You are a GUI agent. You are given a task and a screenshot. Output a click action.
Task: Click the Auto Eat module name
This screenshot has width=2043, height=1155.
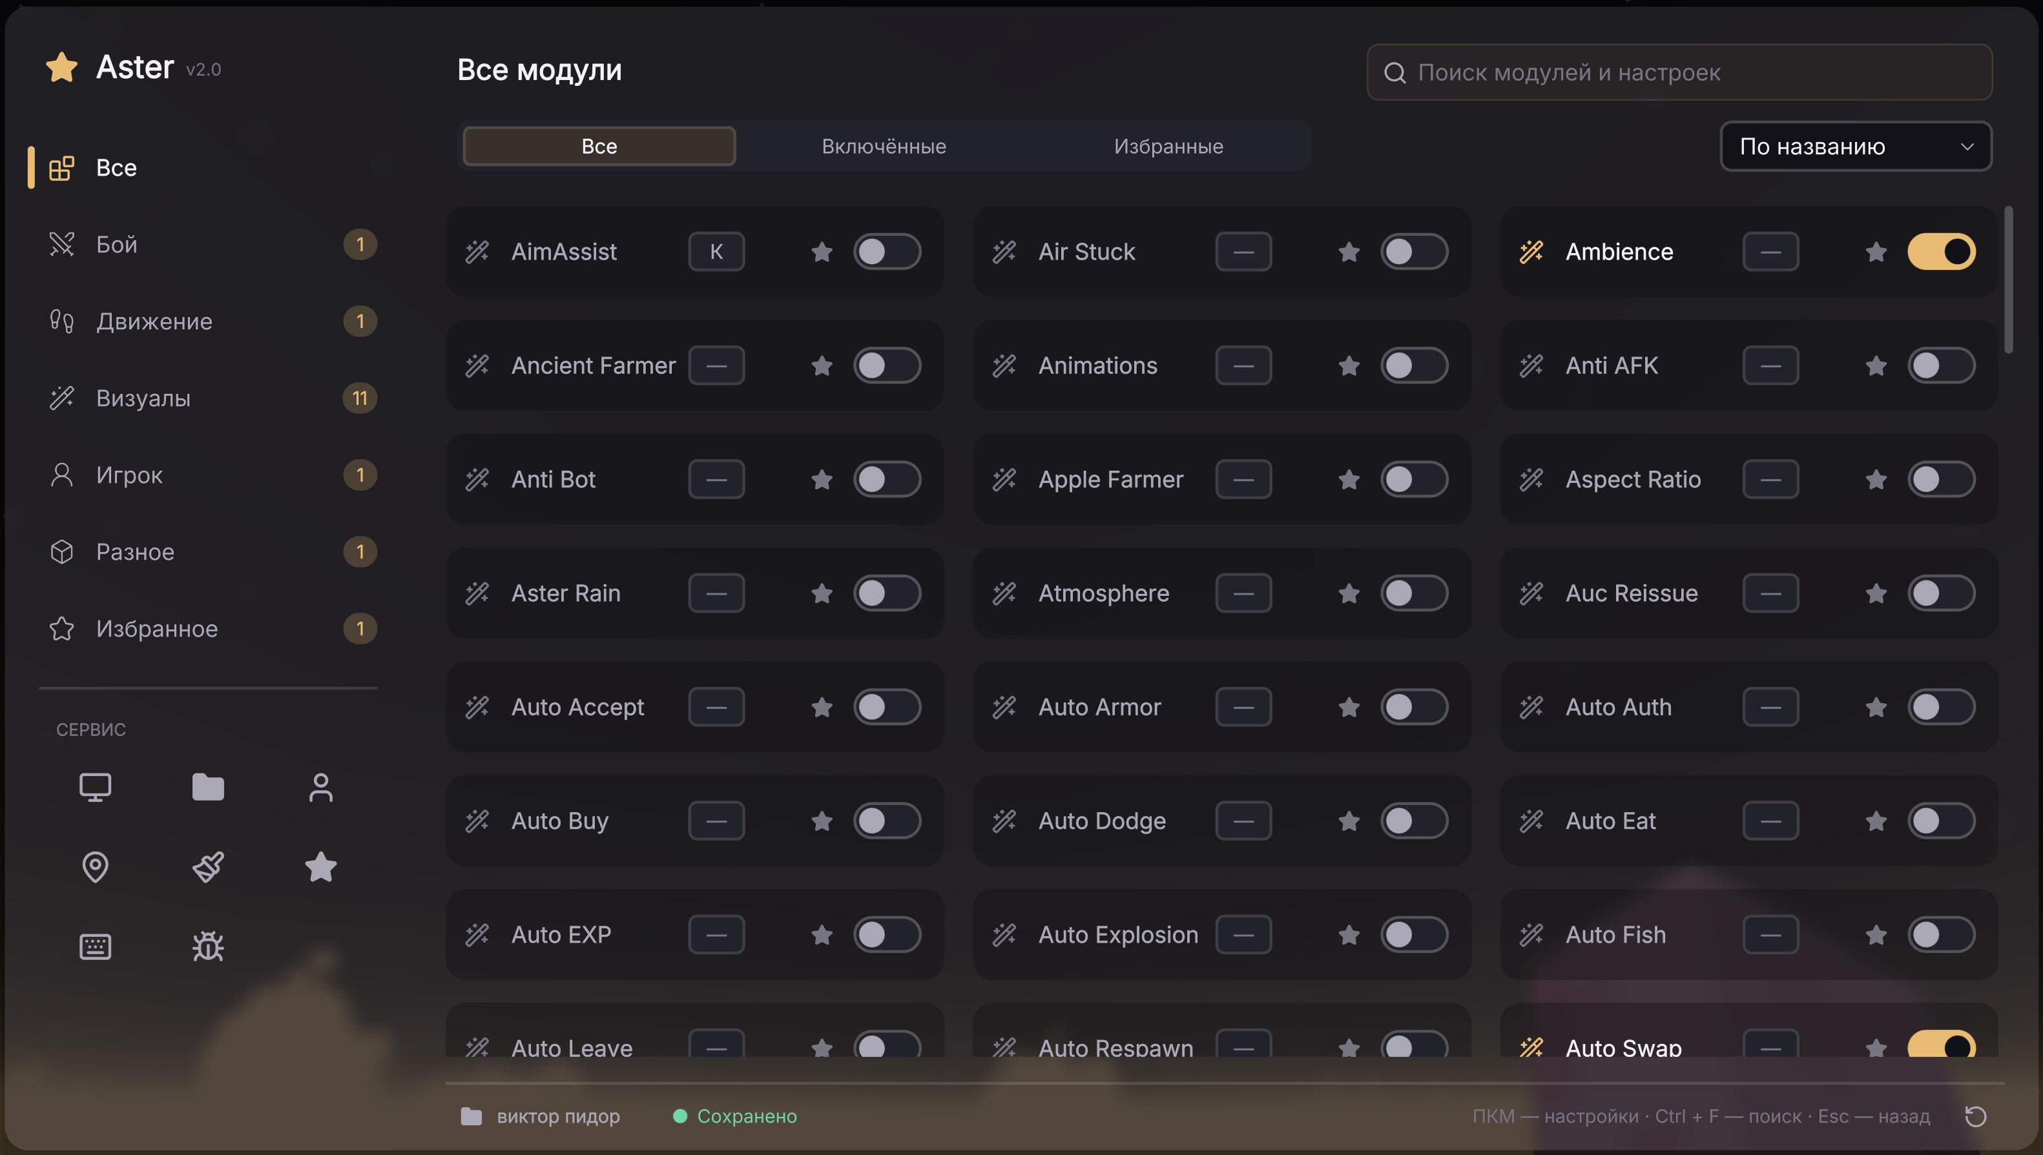click(x=1610, y=821)
